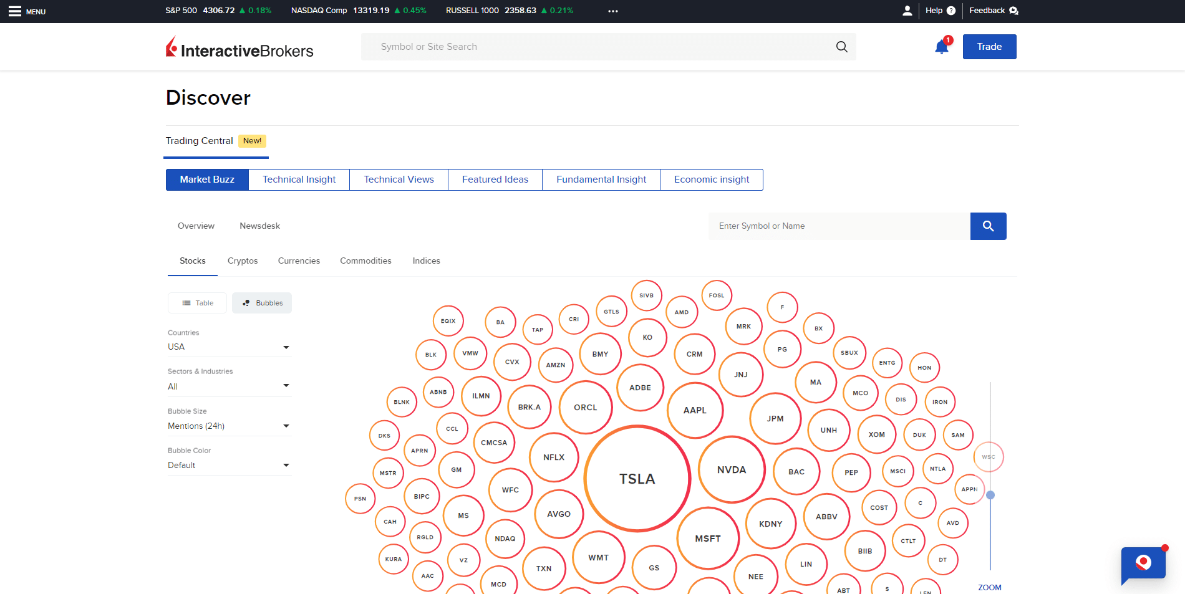1185x594 pixels.
Task: Select the CRM bubble
Action: pos(695,354)
